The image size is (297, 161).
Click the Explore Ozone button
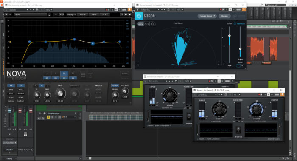click(207, 16)
